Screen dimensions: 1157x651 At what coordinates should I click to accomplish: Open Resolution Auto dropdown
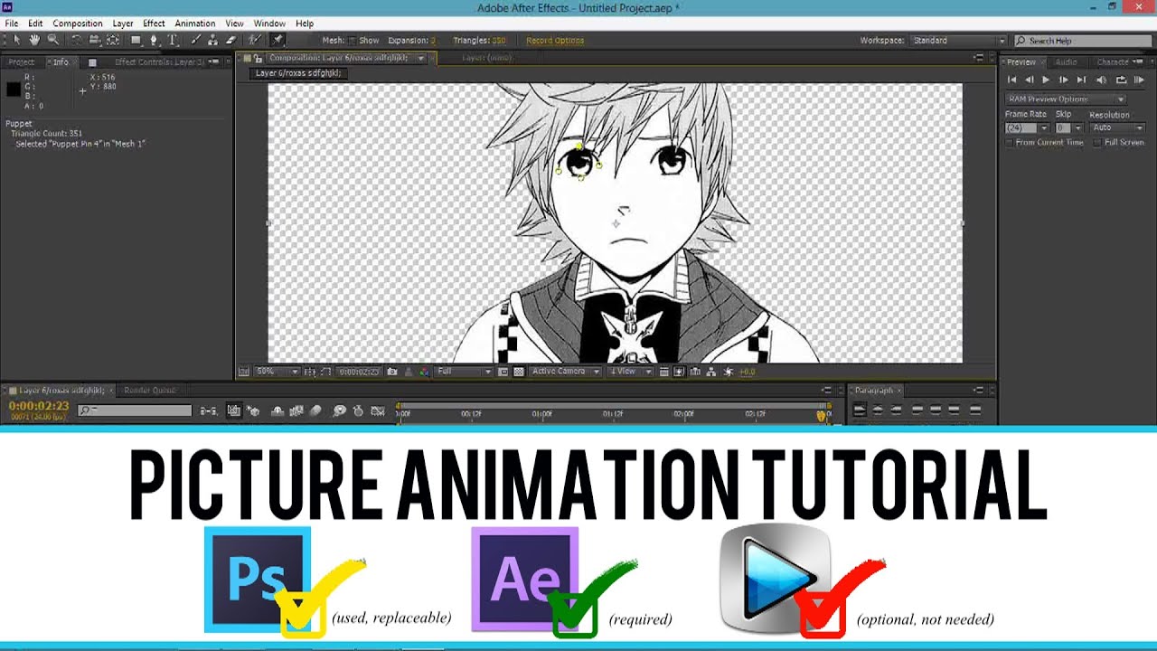1118,128
